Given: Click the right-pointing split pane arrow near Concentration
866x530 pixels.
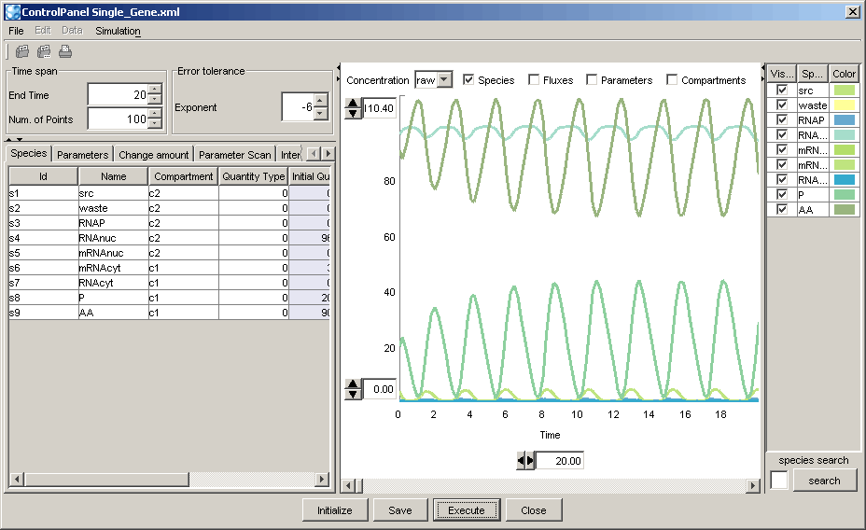Looking at the screenshot, I should click(338, 79).
